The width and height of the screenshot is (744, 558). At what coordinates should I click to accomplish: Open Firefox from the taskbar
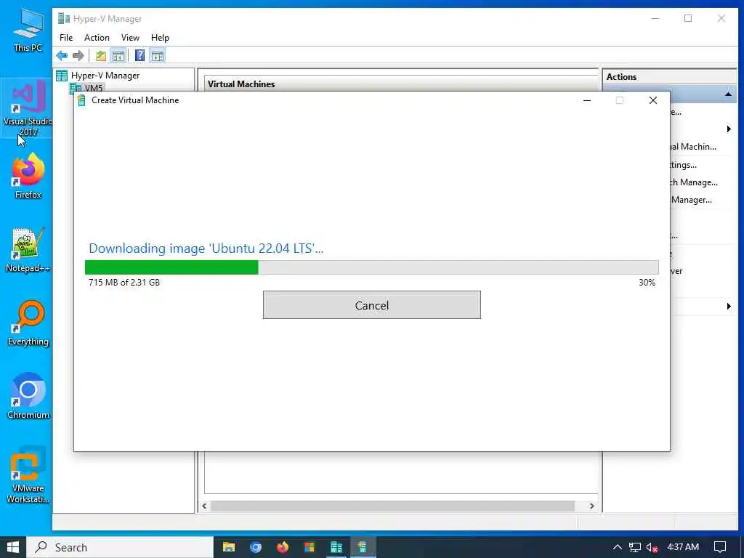pos(283,547)
